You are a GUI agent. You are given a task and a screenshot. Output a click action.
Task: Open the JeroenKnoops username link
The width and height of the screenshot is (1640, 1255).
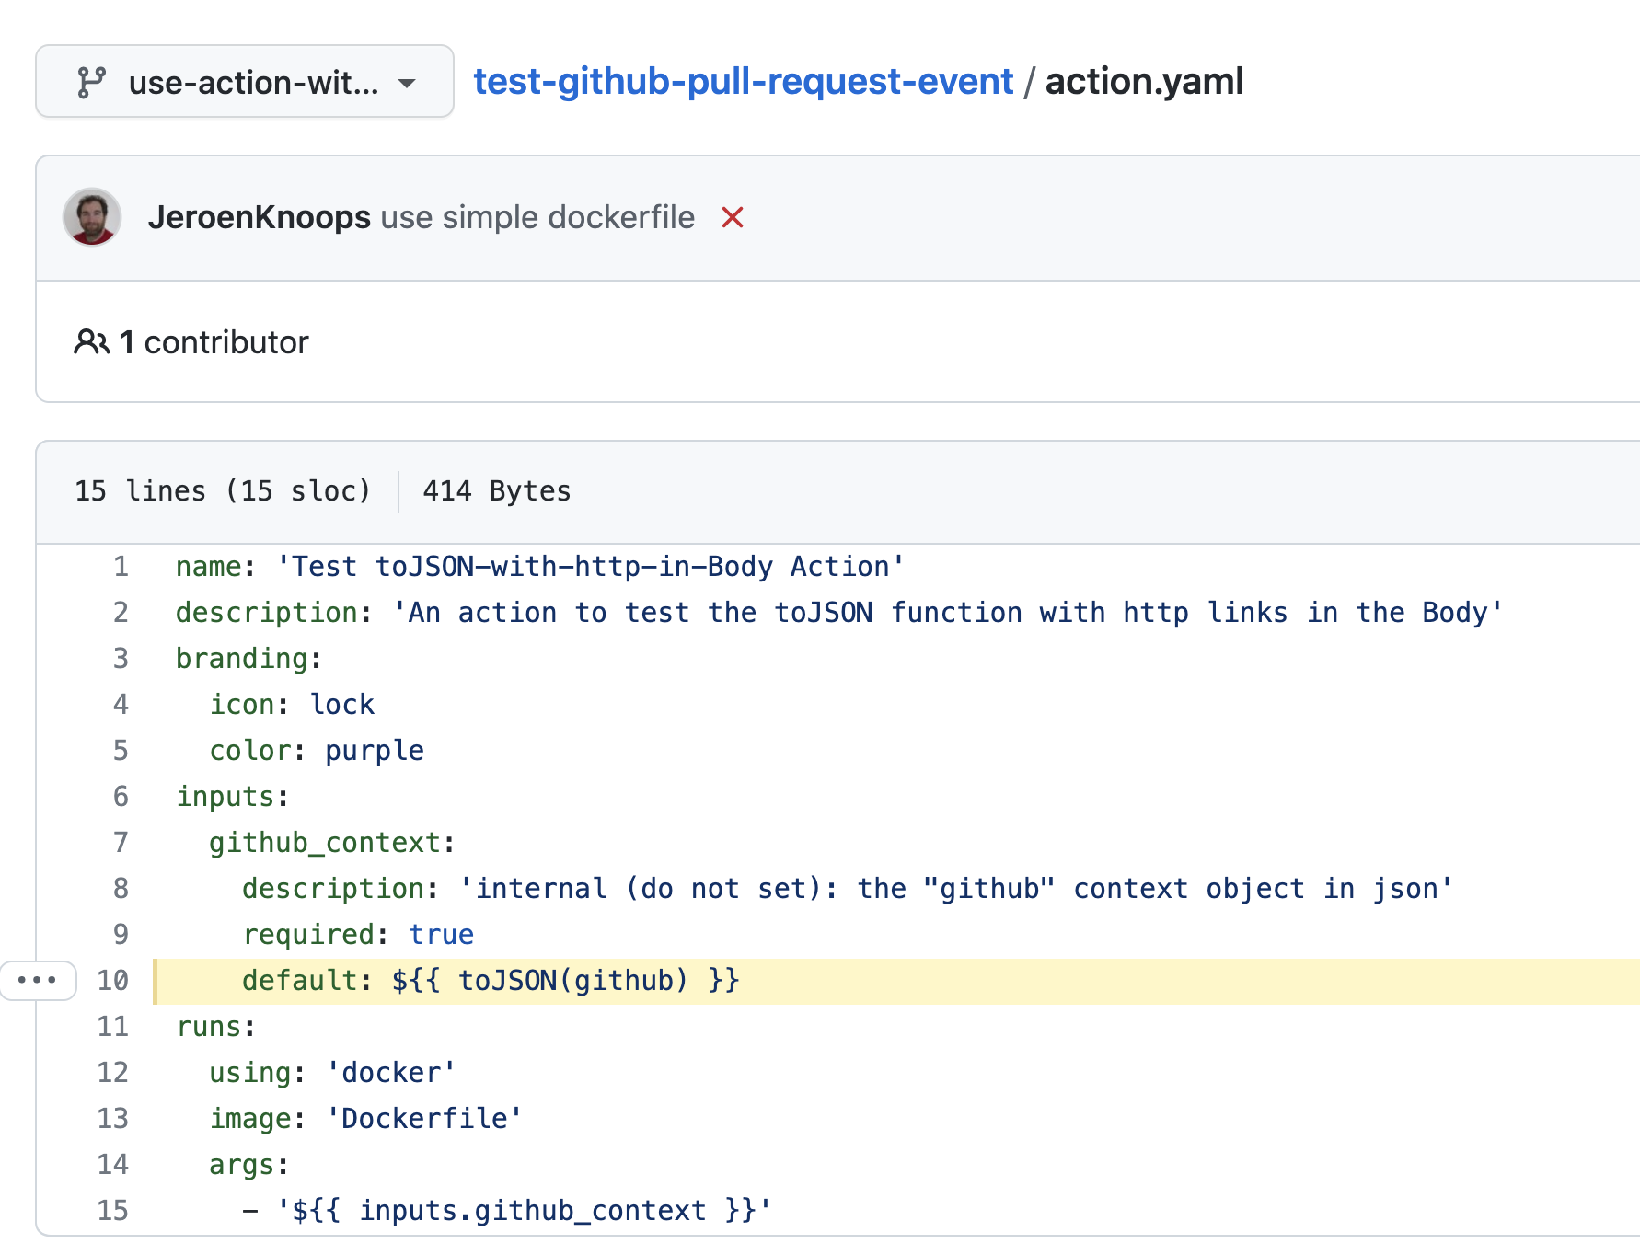[260, 217]
